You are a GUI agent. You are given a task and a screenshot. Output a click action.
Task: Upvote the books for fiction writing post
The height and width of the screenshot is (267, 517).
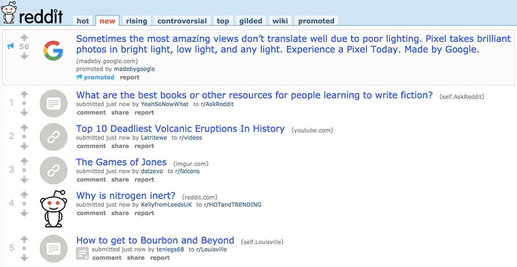click(24, 95)
